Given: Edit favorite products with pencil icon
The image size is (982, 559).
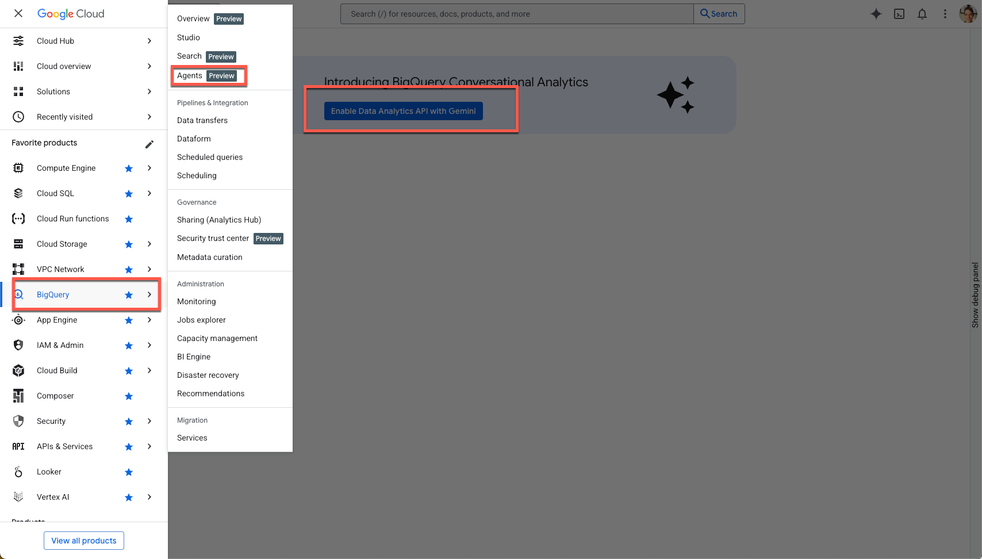Looking at the screenshot, I should [149, 144].
